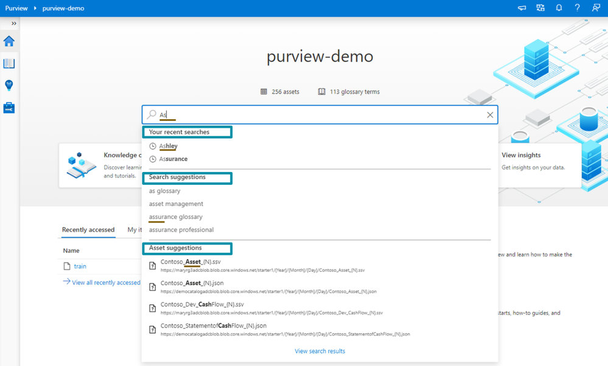Click View search results link
This screenshot has width=608, height=366.
(320, 351)
